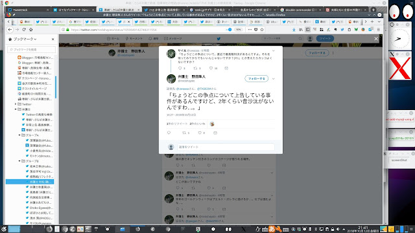
Task: Close the bookmarks sidebar
Action: (x=53, y=39)
